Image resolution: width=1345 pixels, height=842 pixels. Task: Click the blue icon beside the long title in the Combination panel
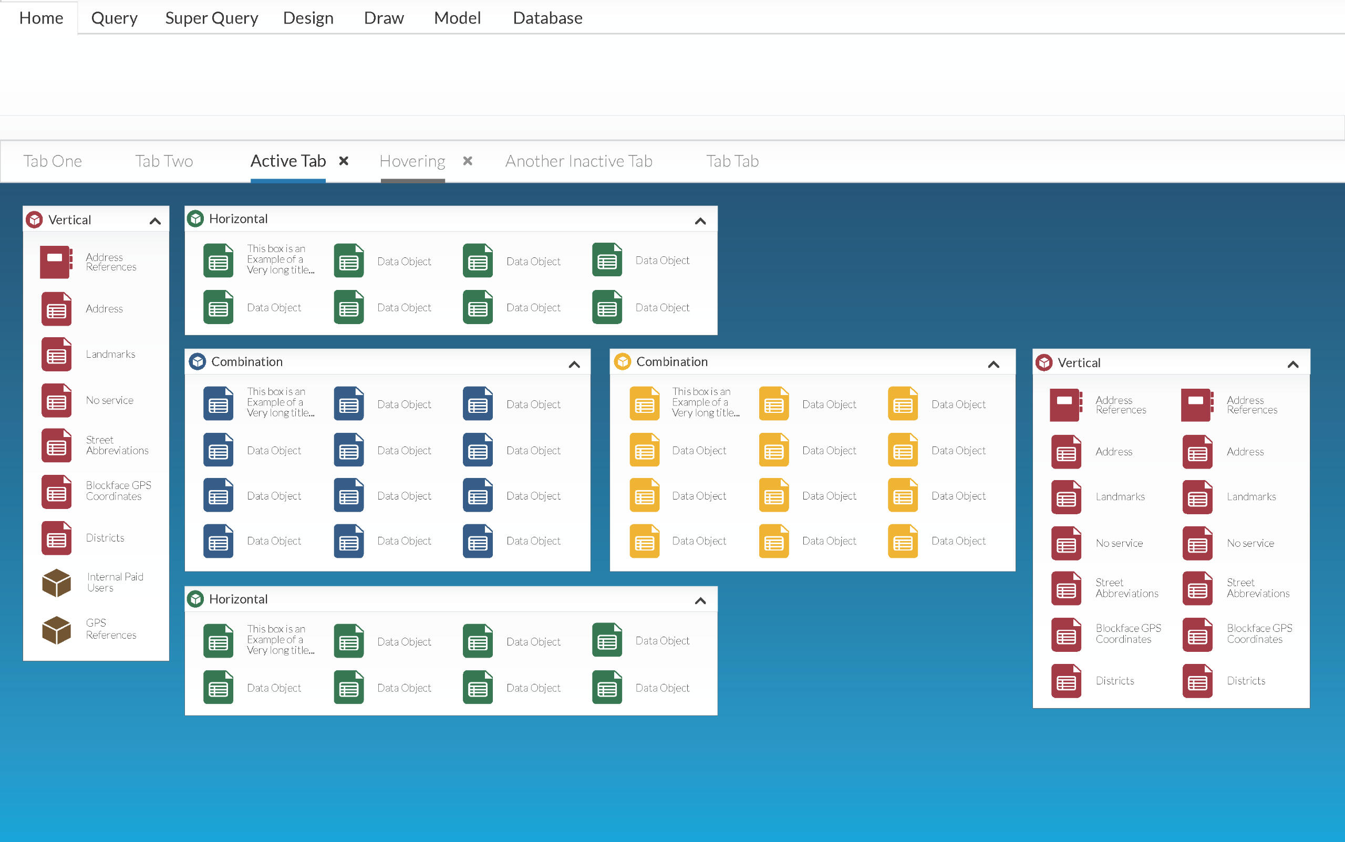pos(219,403)
